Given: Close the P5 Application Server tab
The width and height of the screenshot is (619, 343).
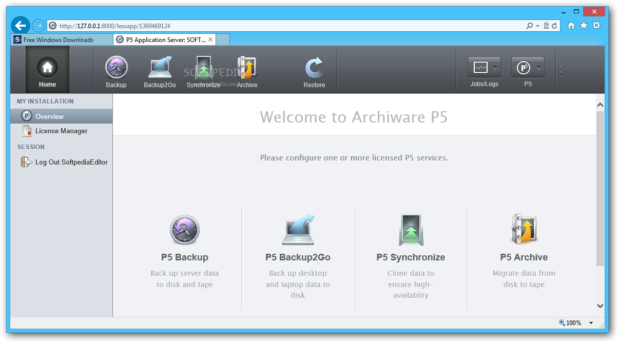Looking at the screenshot, I should 210,39.
